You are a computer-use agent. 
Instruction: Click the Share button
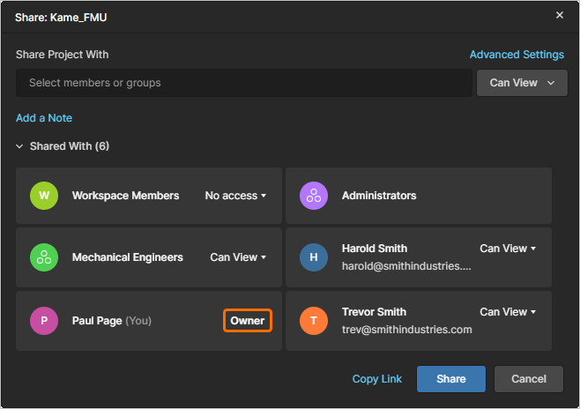451,379
